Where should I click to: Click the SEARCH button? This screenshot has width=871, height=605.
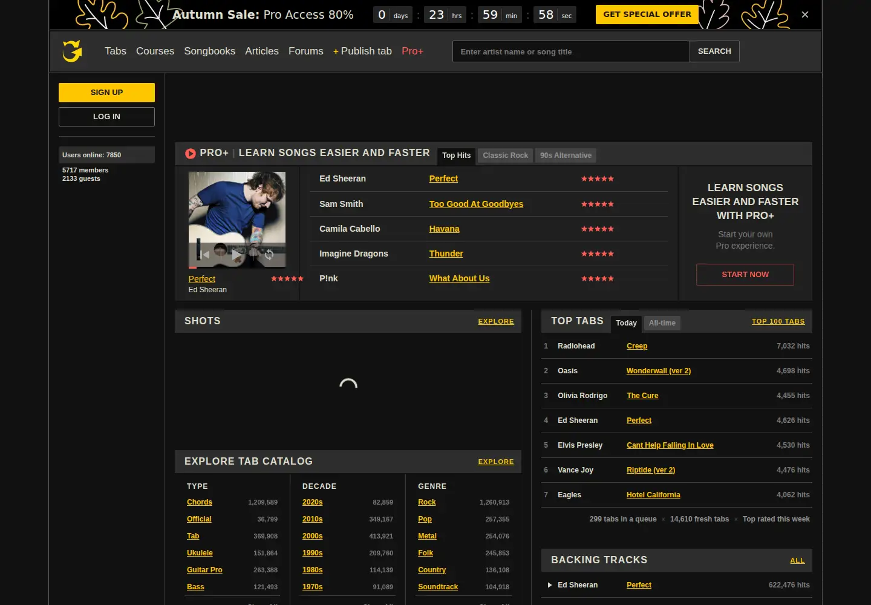[x=714, y=51]
